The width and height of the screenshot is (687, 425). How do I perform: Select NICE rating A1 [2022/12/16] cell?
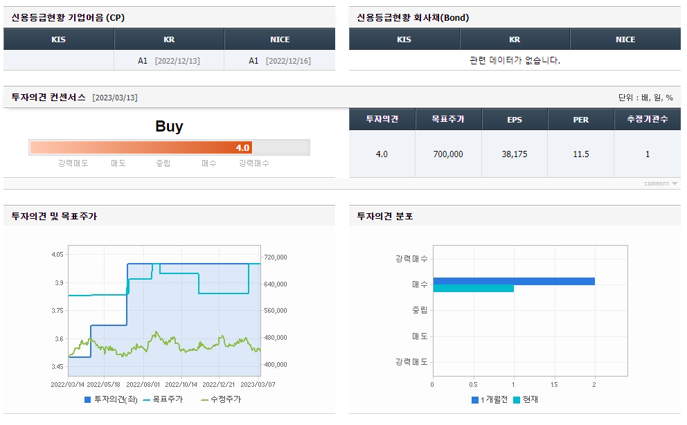pos(280,61)
